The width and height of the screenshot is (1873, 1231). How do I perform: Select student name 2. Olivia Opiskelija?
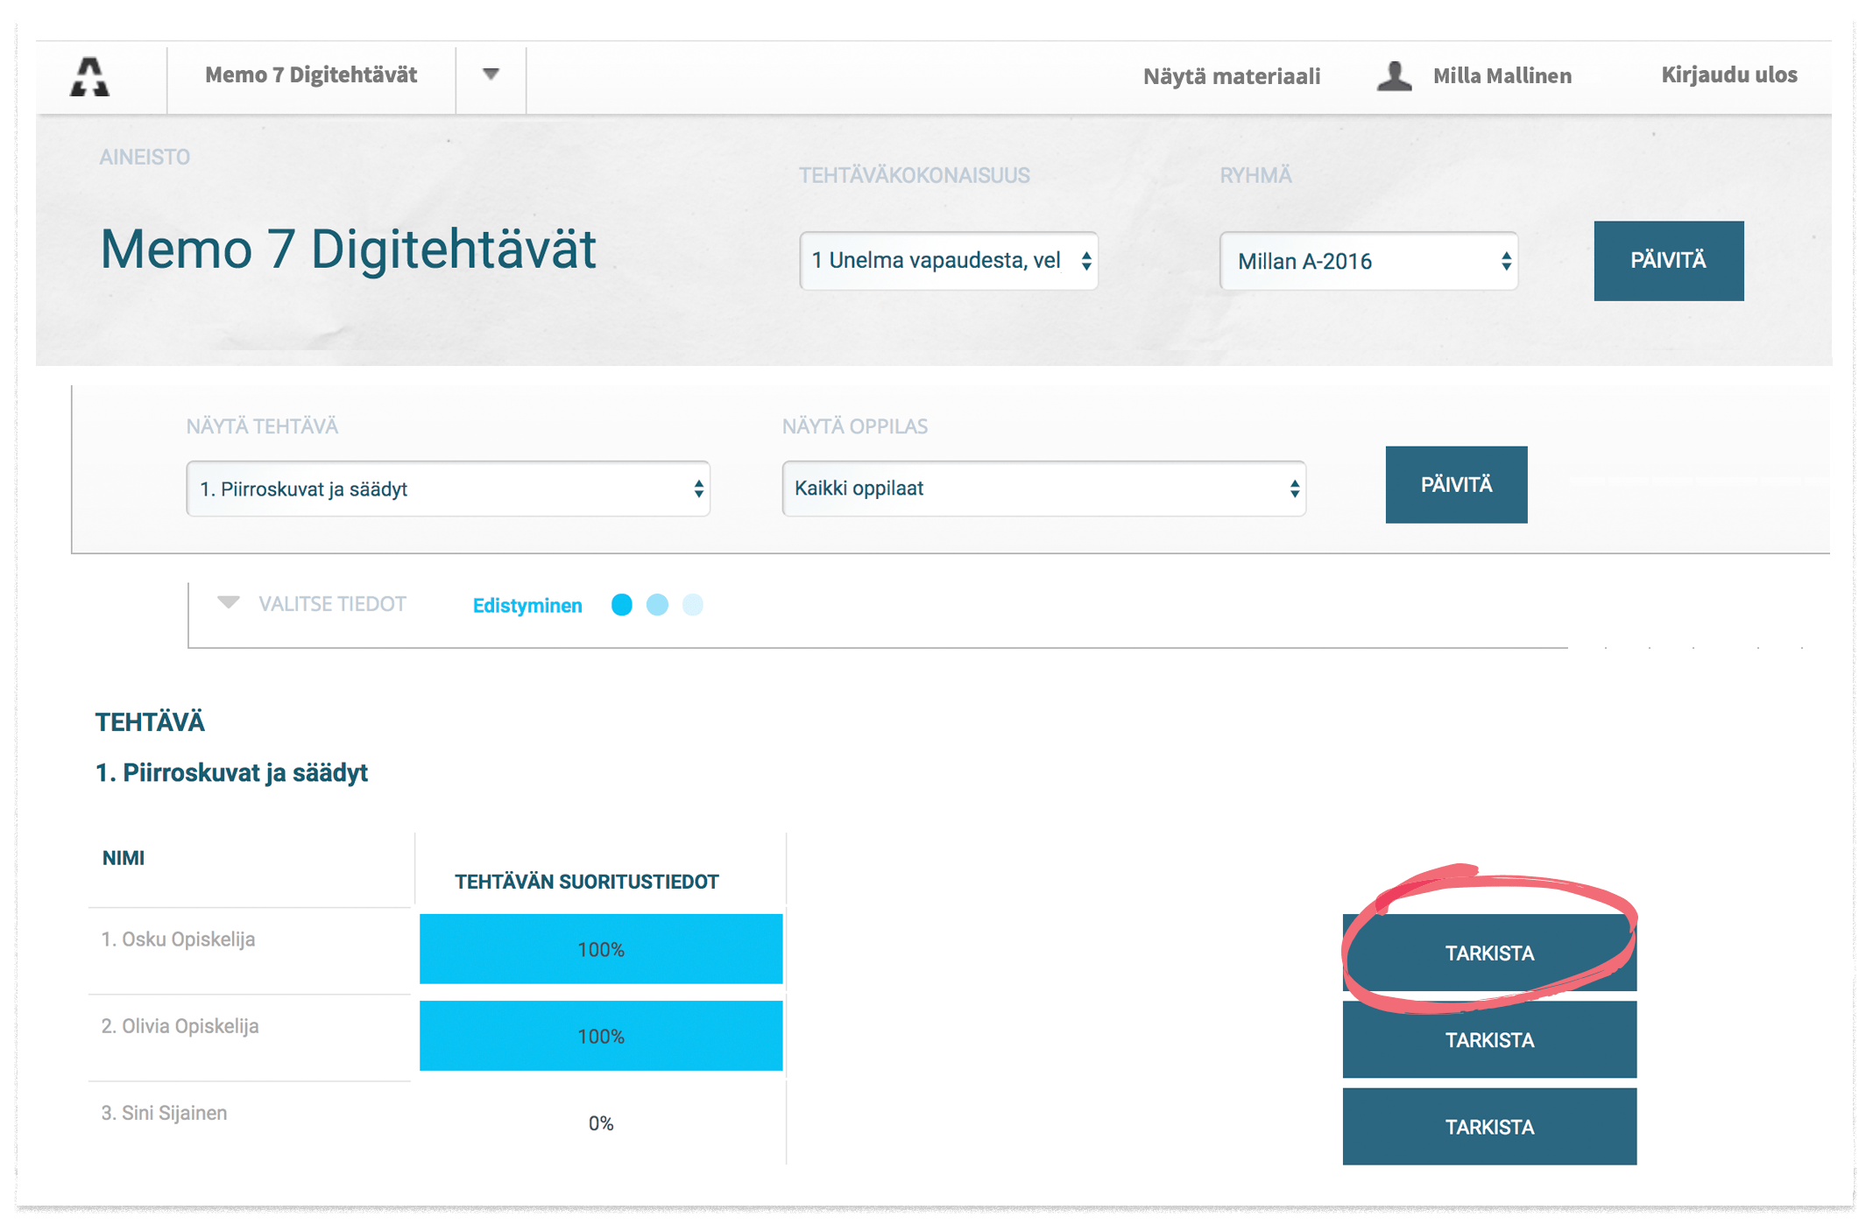(180, 1026)
